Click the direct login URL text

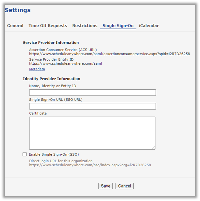click(90, 165)
